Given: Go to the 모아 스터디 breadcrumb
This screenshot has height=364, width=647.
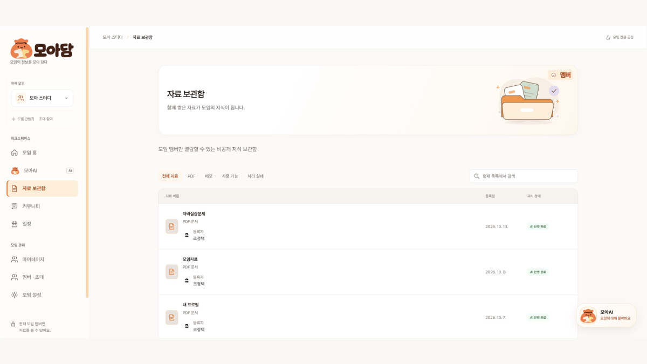Looking at the screenshot, I should (x=113, y=38).
